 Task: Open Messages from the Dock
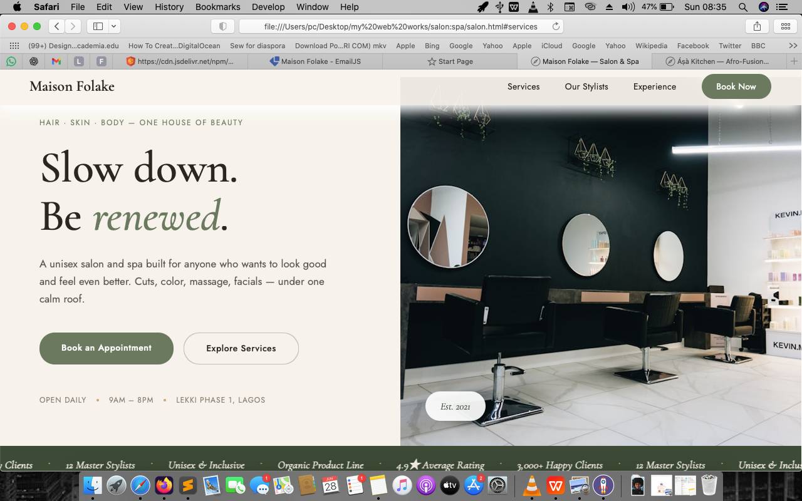coord(259,485)
